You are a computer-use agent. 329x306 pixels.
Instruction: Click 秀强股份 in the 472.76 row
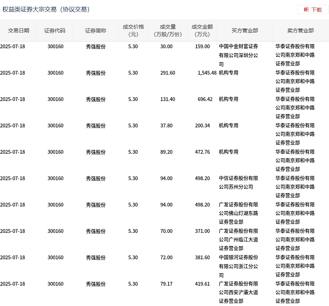[96, 152]
